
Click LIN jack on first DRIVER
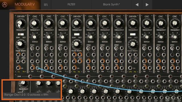18,68
